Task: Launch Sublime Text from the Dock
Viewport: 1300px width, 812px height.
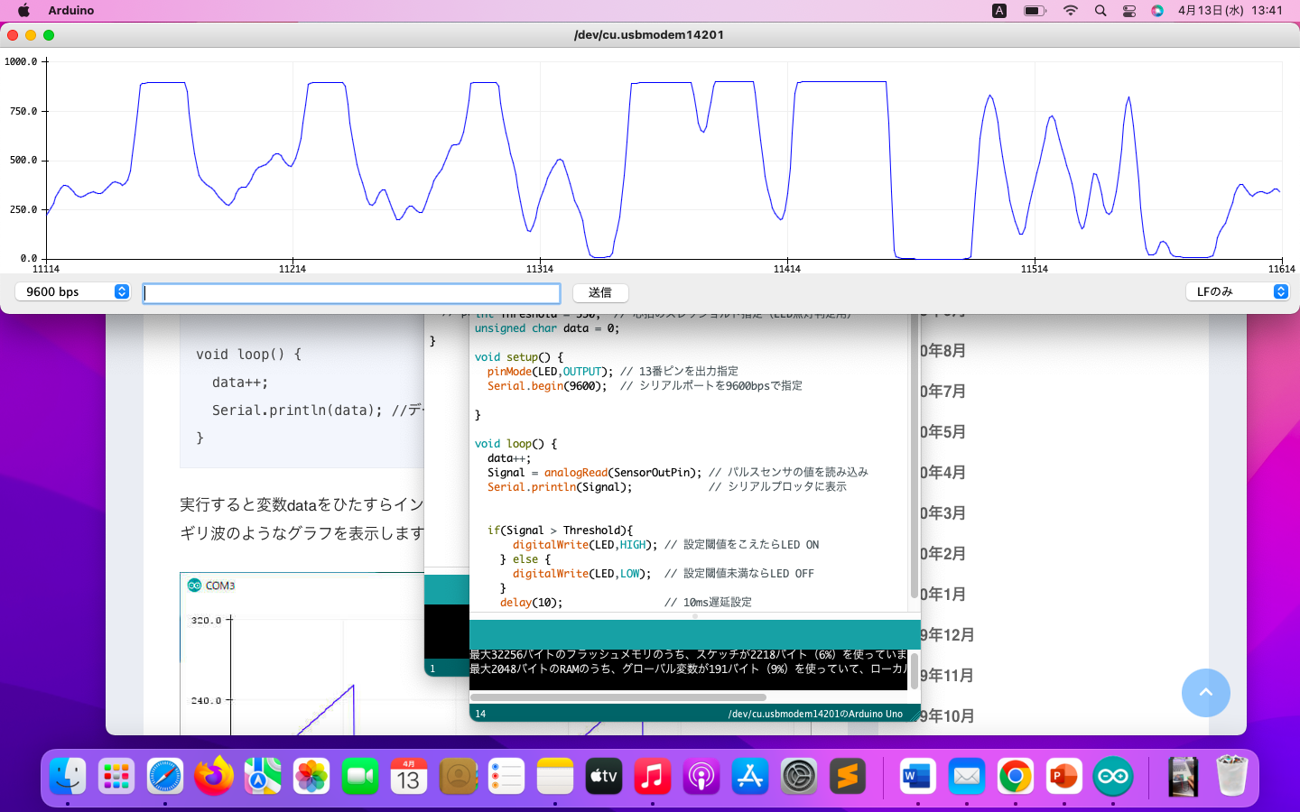Action: (848, 776)
